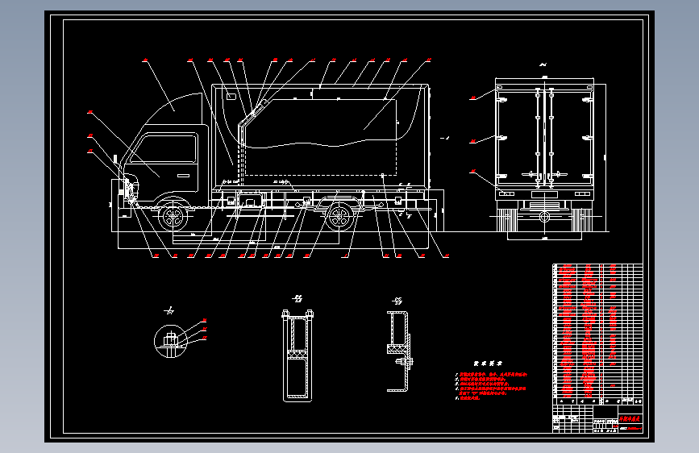Select the tall middle section view

click(297, 355)
